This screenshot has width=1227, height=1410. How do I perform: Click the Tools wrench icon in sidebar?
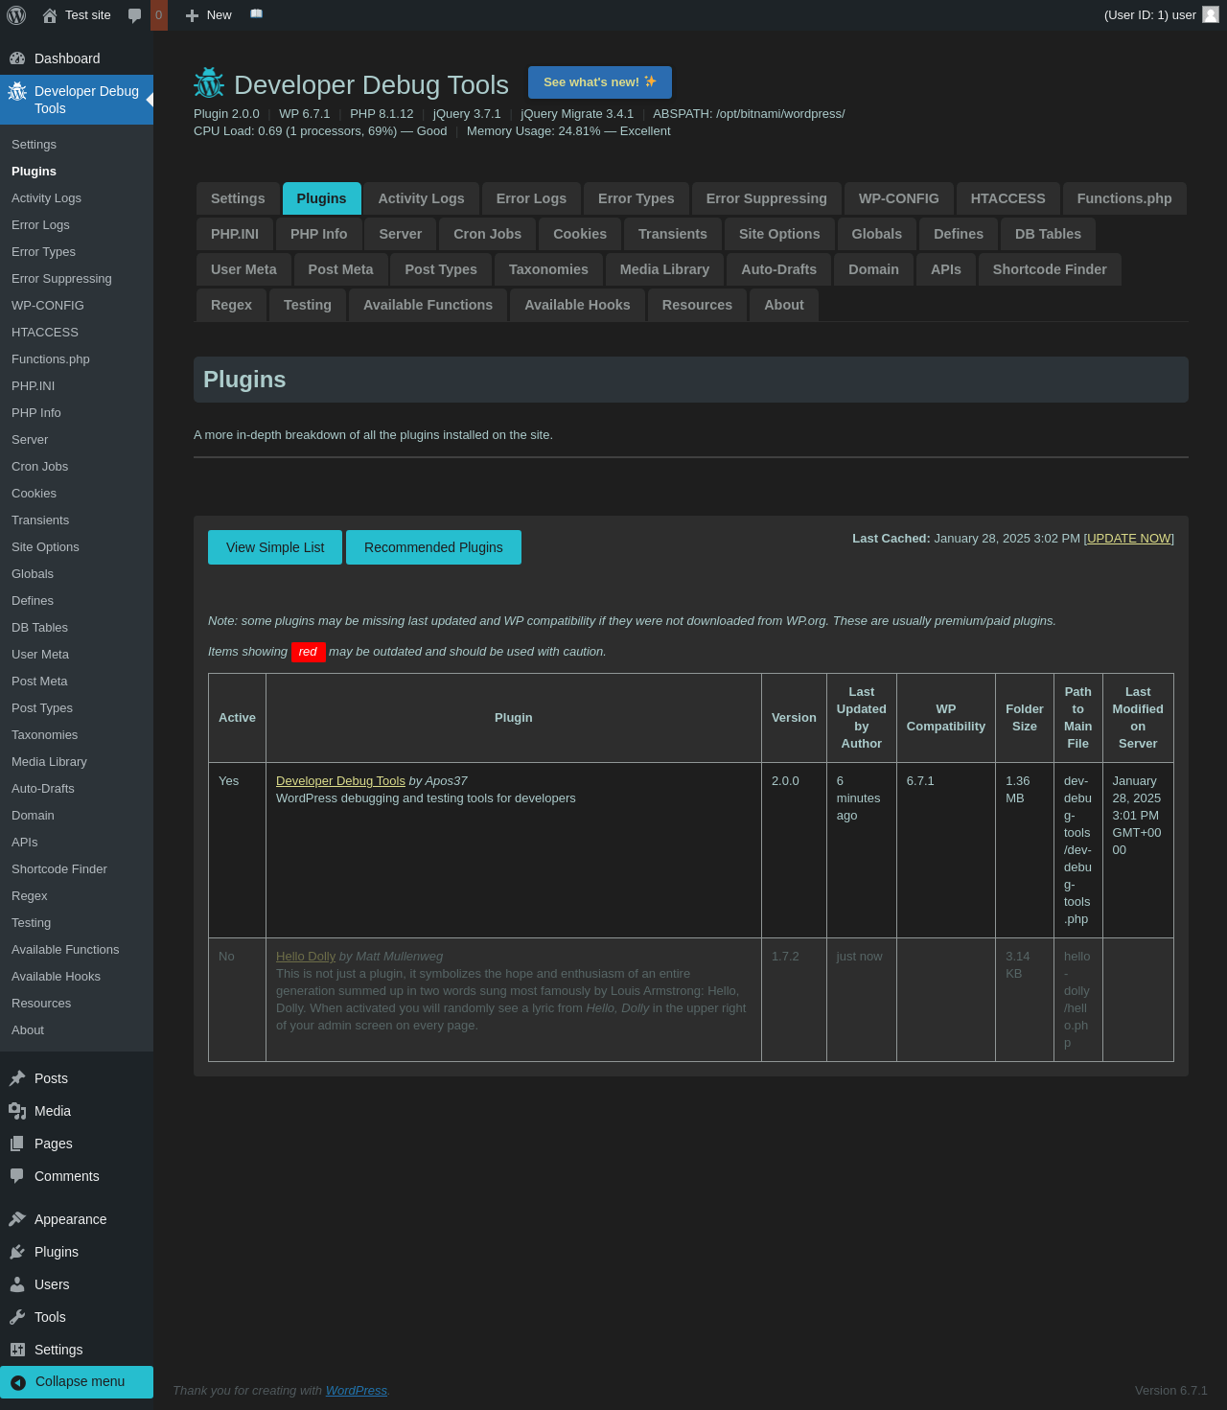point(17,1317)
